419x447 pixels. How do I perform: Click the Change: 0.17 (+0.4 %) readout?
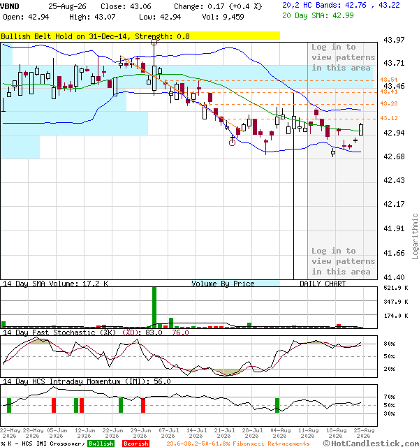point(218,6)
